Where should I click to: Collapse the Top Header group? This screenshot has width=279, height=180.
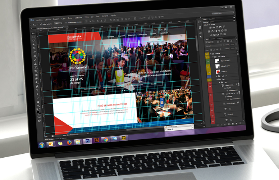213,57
